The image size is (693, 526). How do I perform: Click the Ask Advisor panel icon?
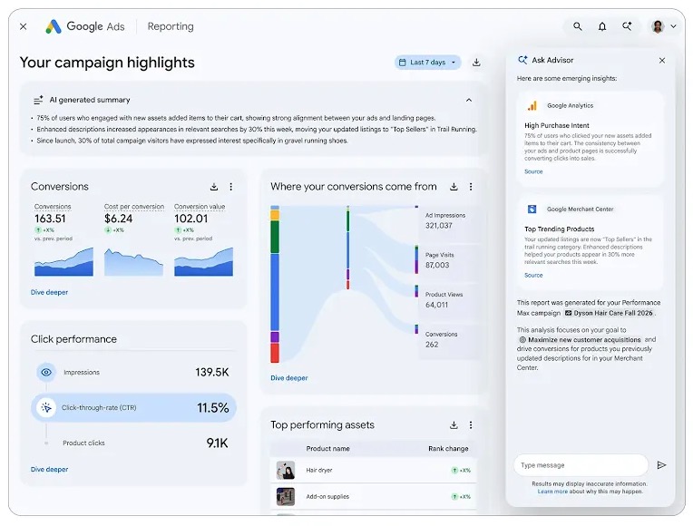(x=522, y=60)
